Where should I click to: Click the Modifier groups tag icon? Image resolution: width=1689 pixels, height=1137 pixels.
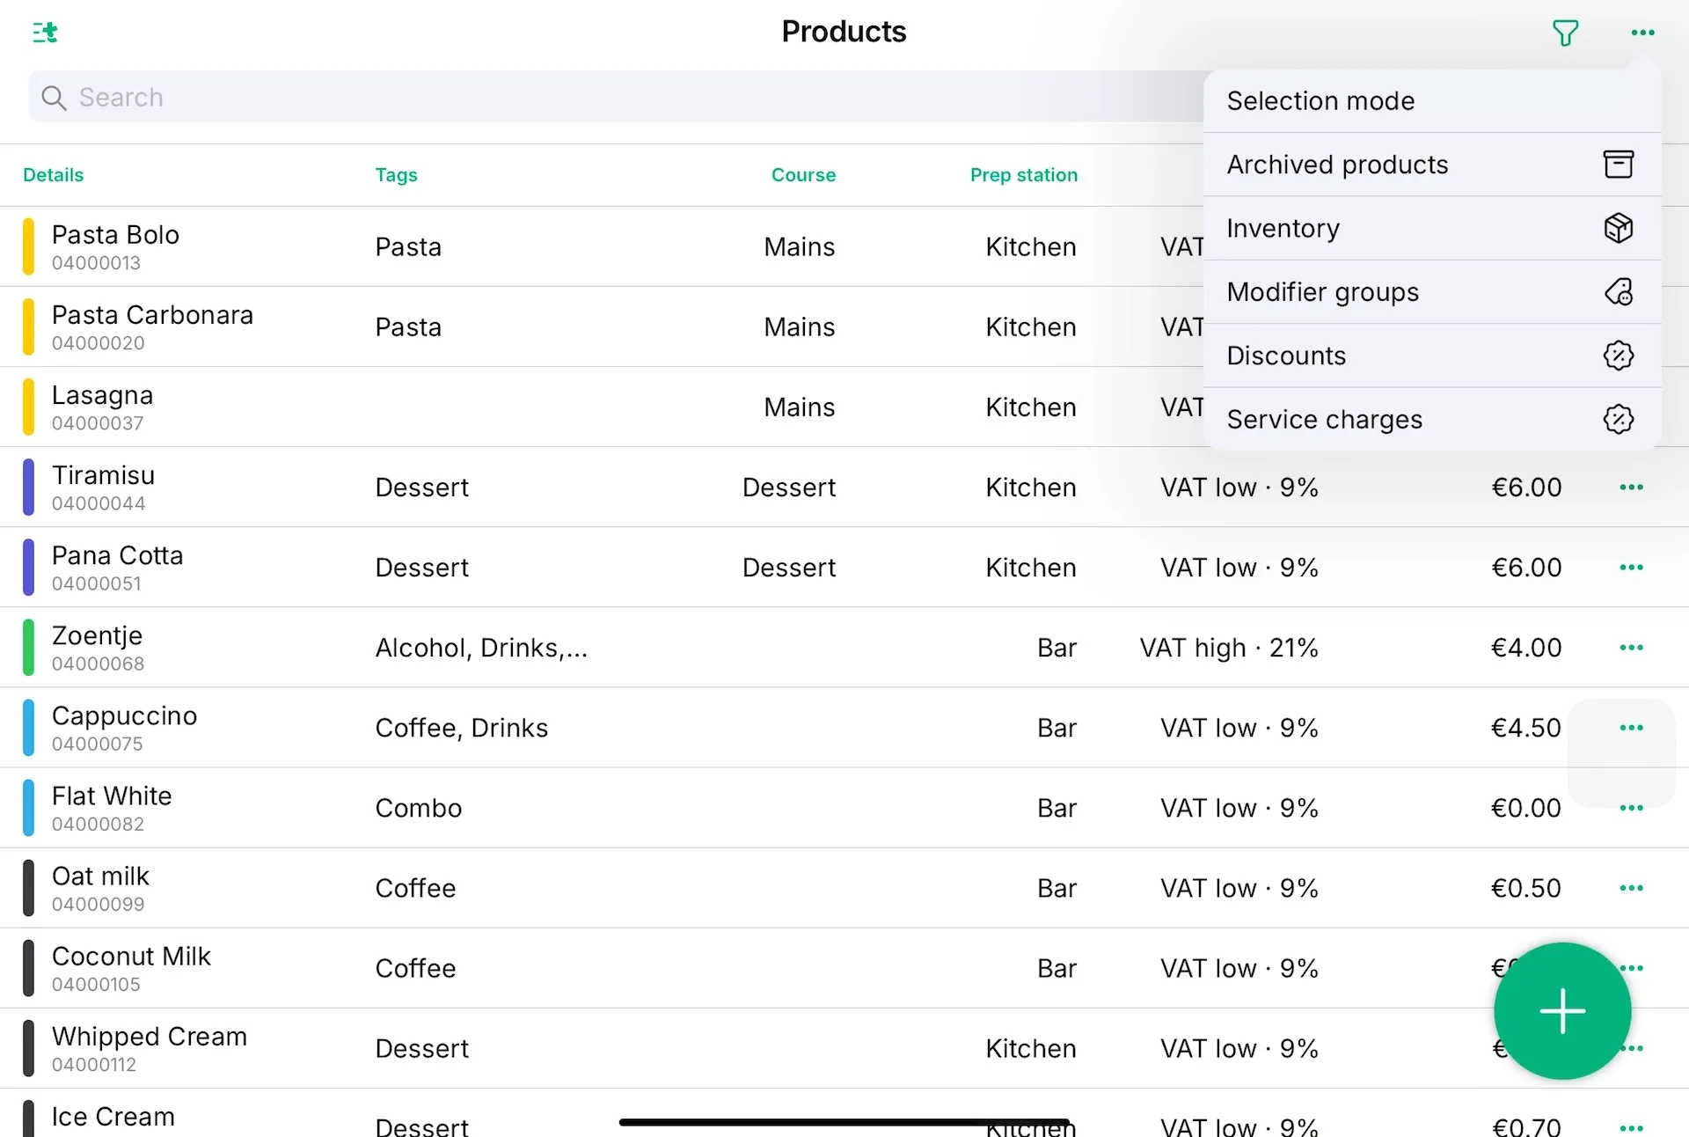click(x=1618, y=292)
